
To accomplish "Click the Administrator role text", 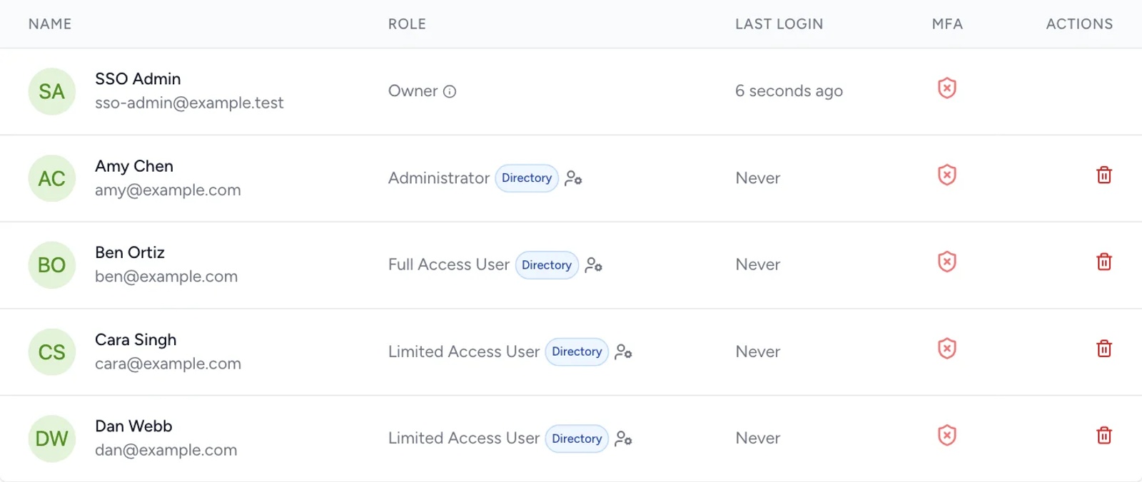I will point(439,178).
